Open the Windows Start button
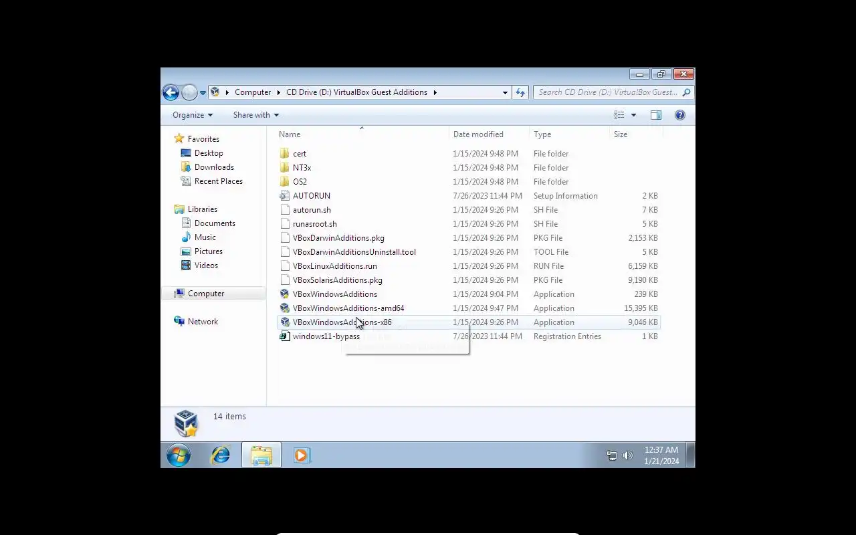Image resolution: width=856 pixels, height=535 pixels. coord(179,455)
